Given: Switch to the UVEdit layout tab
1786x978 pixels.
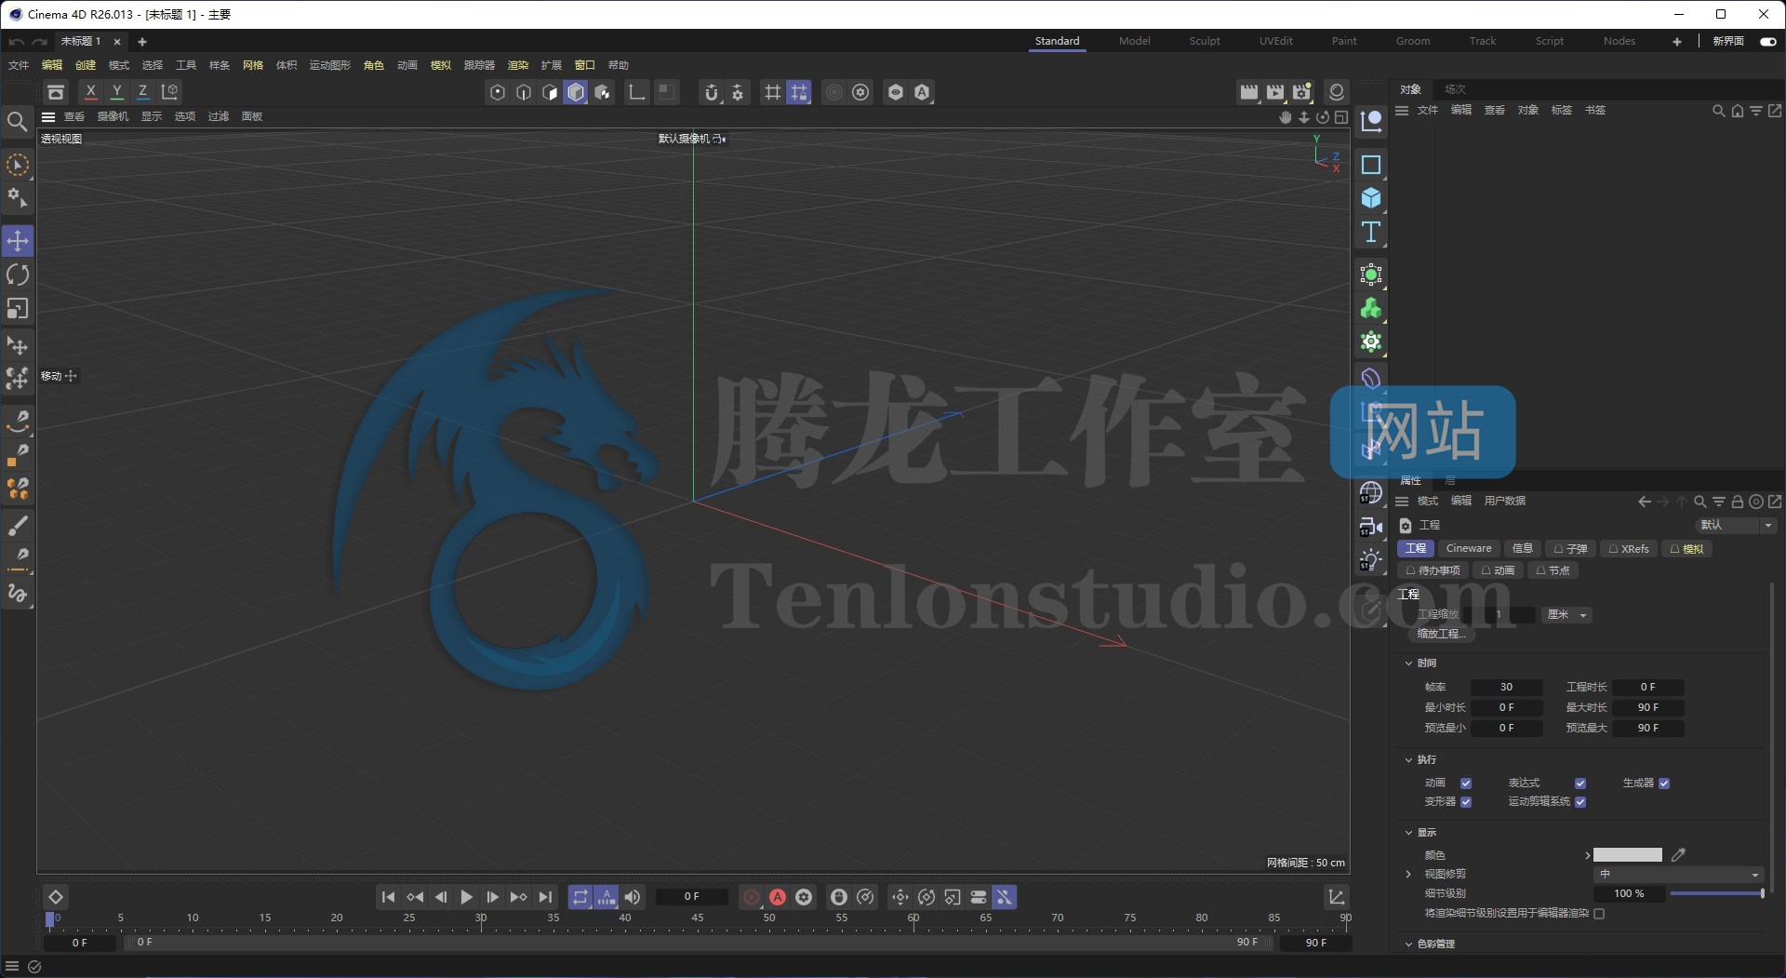Looking at the screenshot, I should click(x=1276, y=41).
